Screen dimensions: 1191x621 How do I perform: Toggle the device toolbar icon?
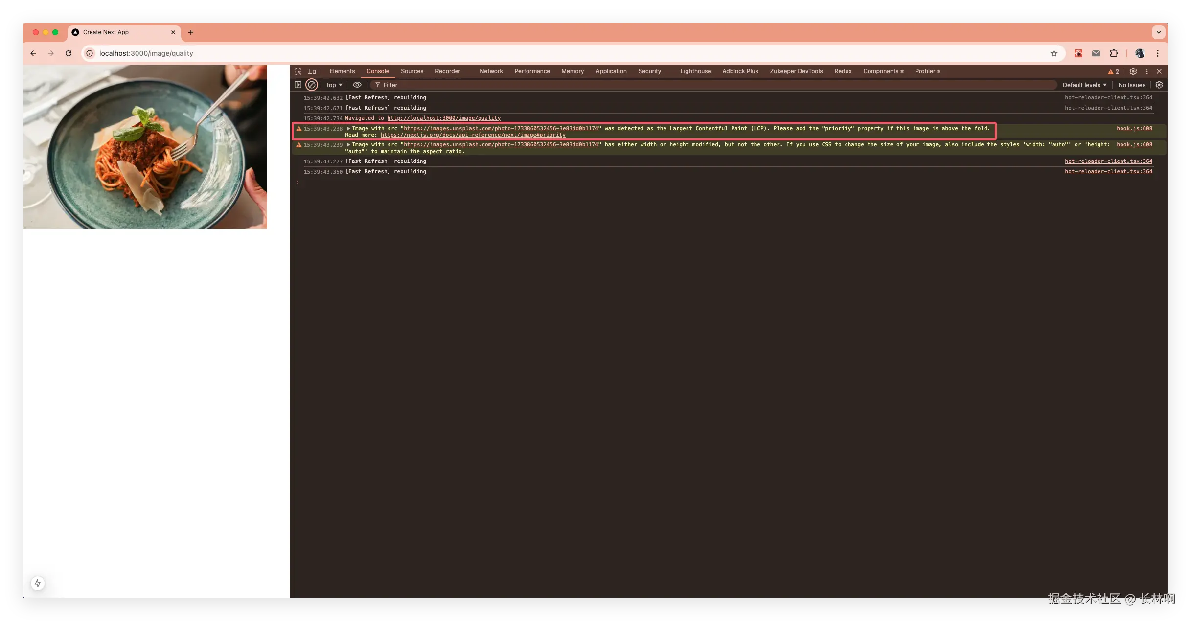coord(312,71)
